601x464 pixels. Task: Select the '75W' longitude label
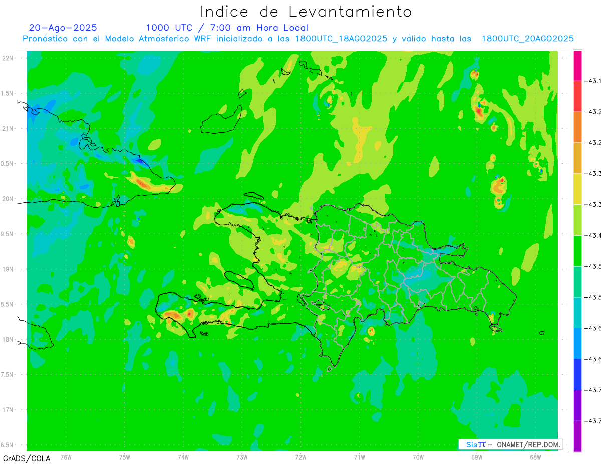pos(125,457)
